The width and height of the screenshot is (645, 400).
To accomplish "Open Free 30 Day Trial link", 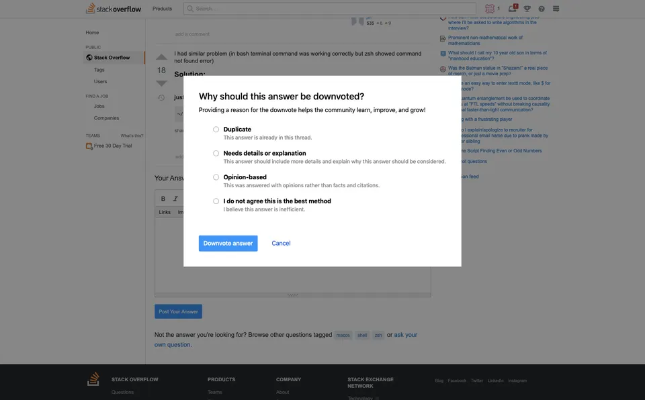I will pos(113,146).
